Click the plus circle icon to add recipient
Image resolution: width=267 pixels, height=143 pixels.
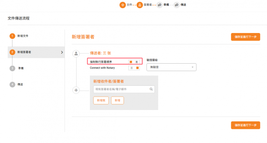point(76,90)
